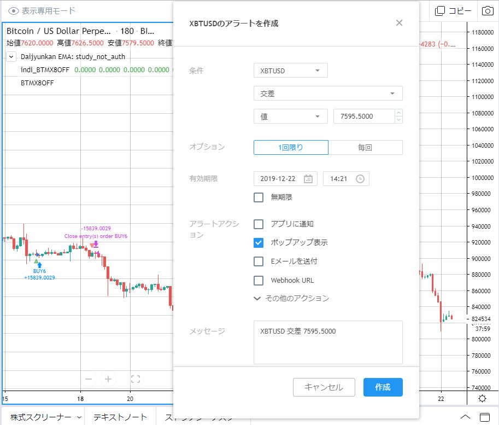Switch to the テキストノート tab
The width and height of the screenshot is (499, 425).
tap(120, 417)
